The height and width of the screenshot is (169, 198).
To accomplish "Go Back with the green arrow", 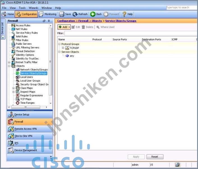I will click(93, 14).
